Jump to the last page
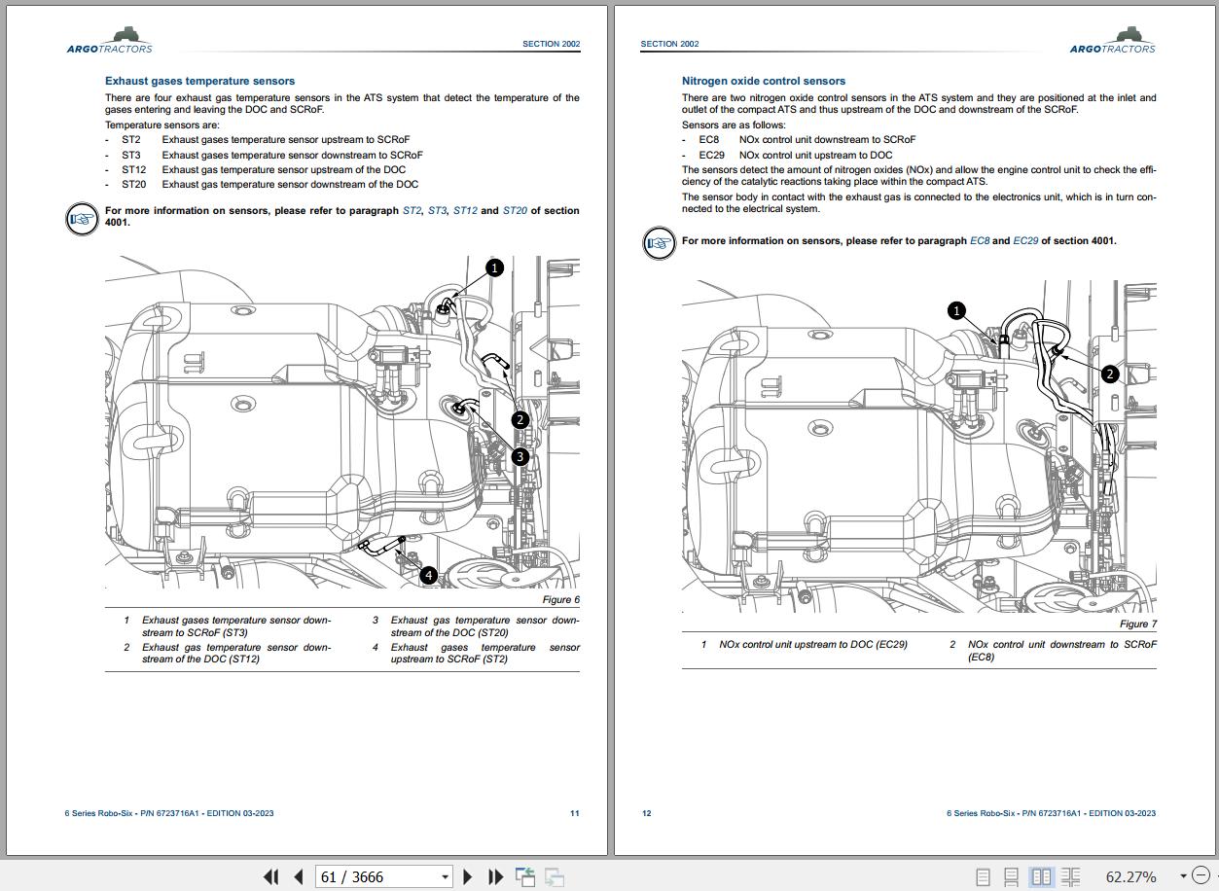The height and width of the screenshot is (891, 1219). (495, 876)
